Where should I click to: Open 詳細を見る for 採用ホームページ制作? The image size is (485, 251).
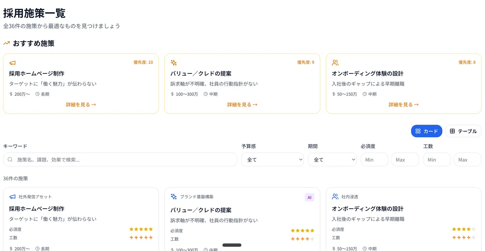[x=81, y=105]
